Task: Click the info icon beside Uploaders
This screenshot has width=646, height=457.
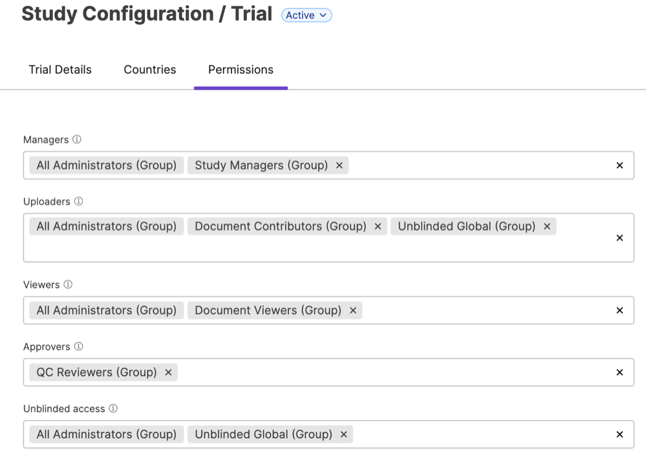Action: (79, 202)
